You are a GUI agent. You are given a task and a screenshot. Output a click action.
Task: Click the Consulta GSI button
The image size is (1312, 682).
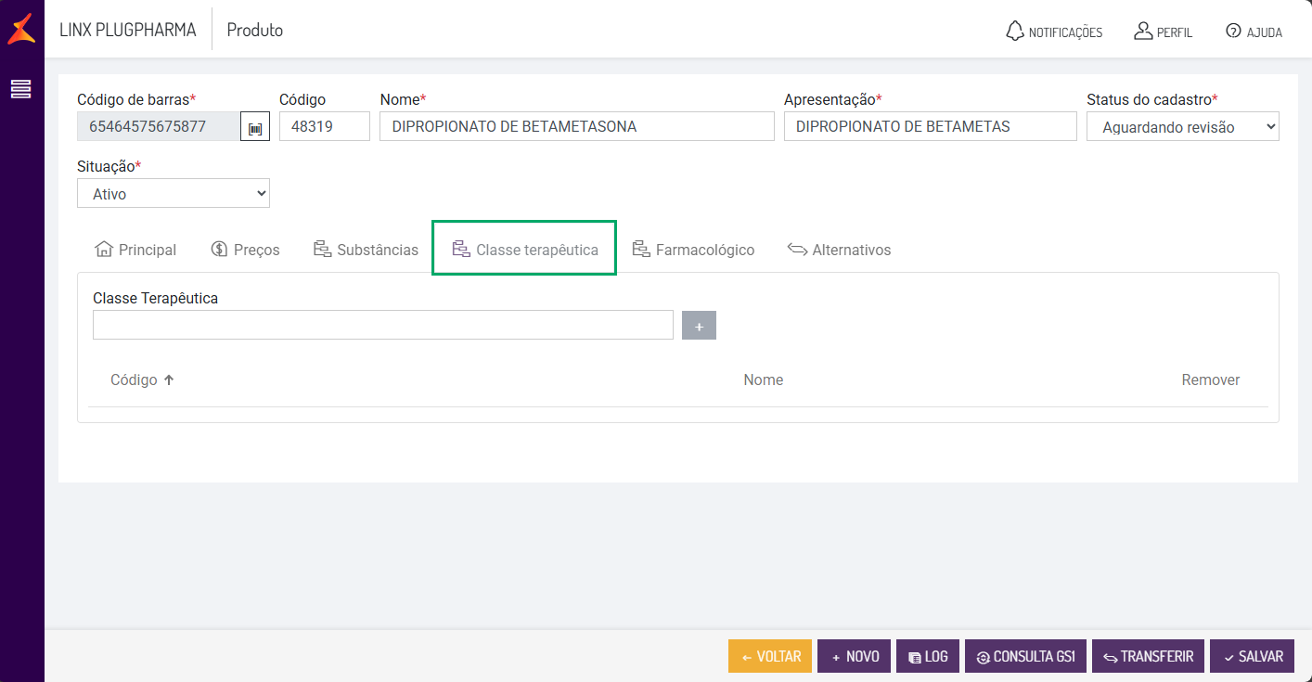[1024, 656]
